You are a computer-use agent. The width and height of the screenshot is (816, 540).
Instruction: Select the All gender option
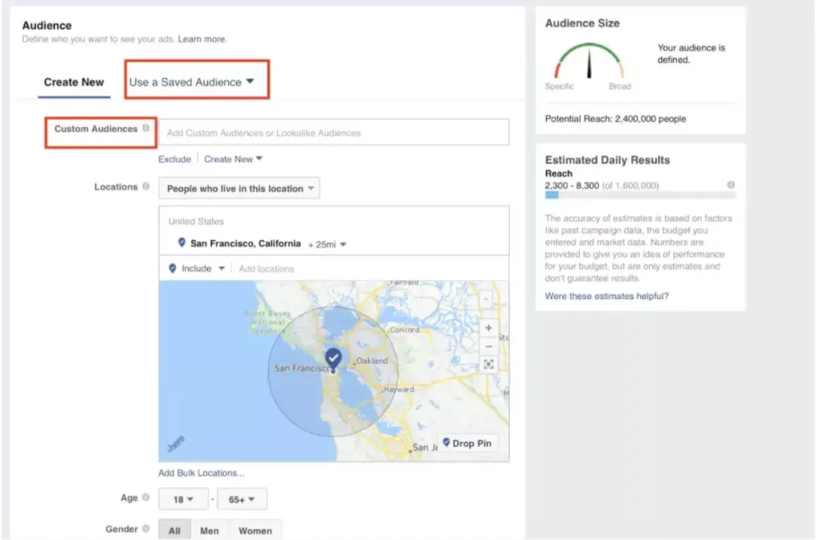pos(175,530)
